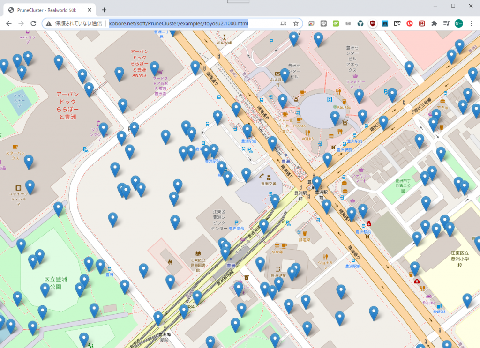Click the blue M extension icon
The height and width of the screenshot is (348, 480).
pos(385,23)
